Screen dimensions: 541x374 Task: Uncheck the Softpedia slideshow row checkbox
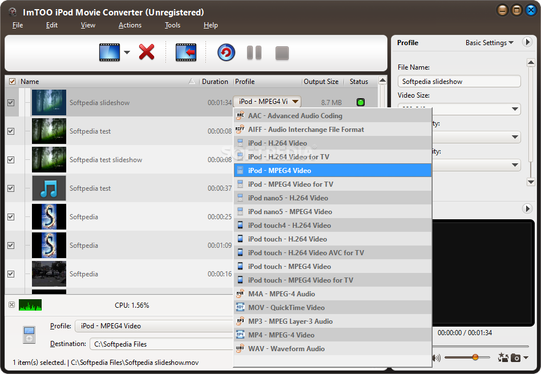coord(11,103)
